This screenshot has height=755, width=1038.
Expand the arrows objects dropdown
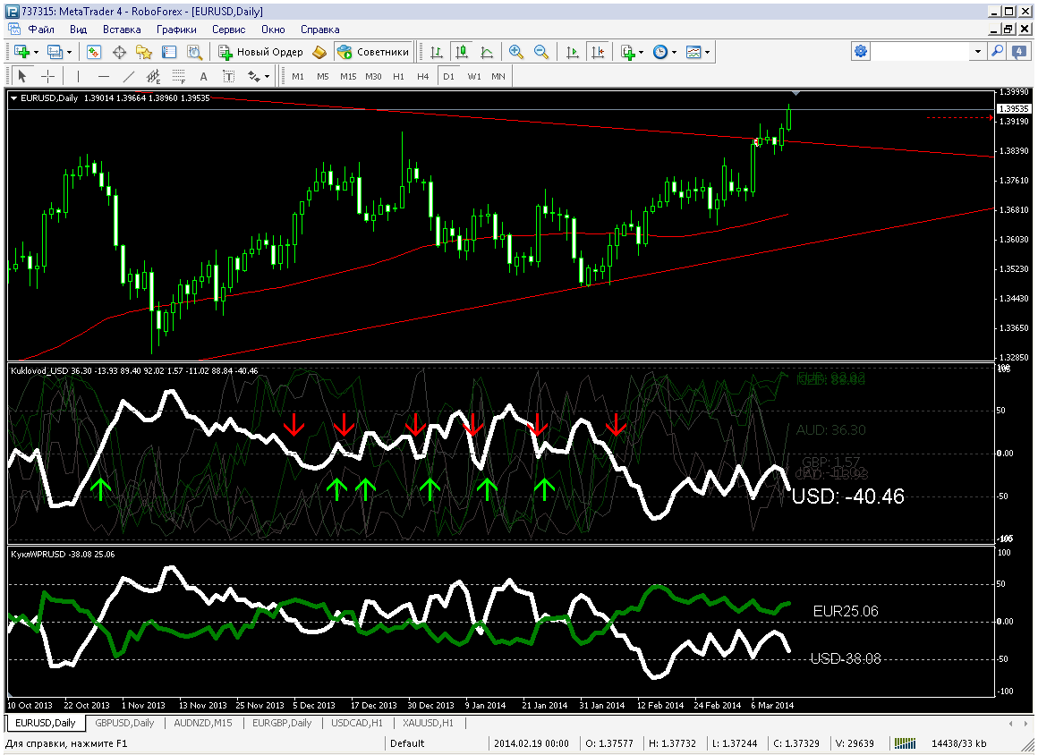coord(268,77)
